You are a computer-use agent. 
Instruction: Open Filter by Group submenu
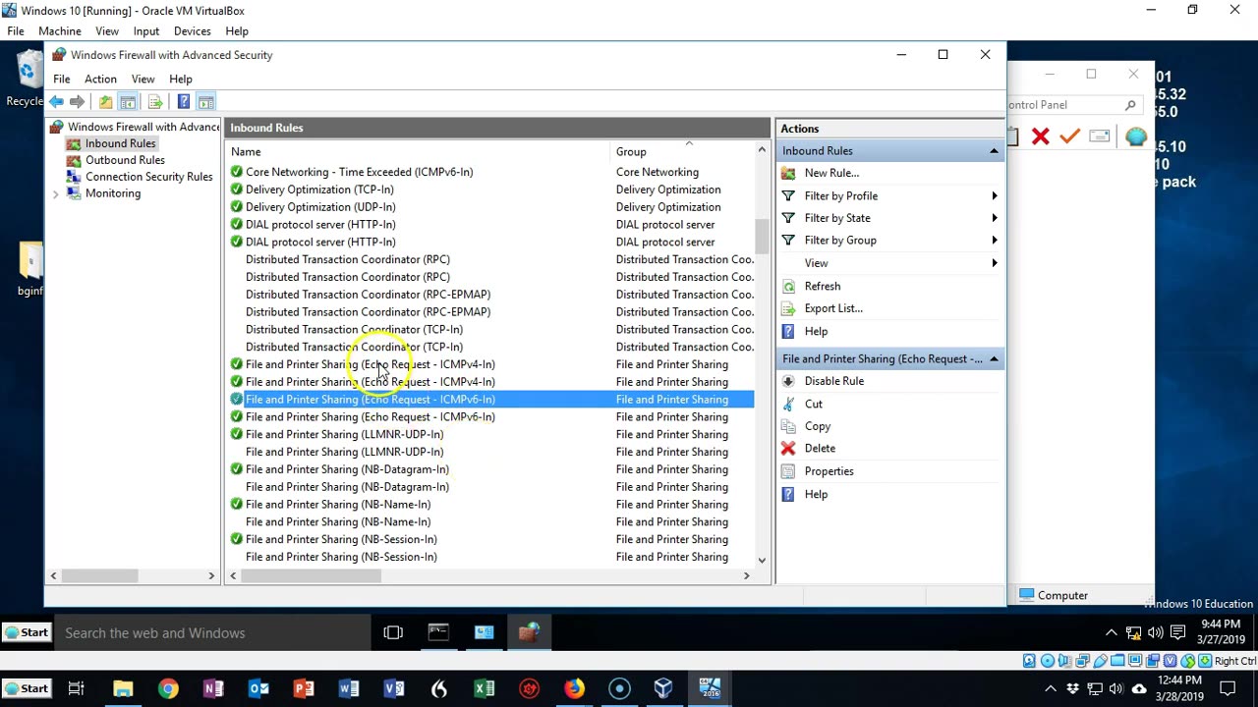889,241
